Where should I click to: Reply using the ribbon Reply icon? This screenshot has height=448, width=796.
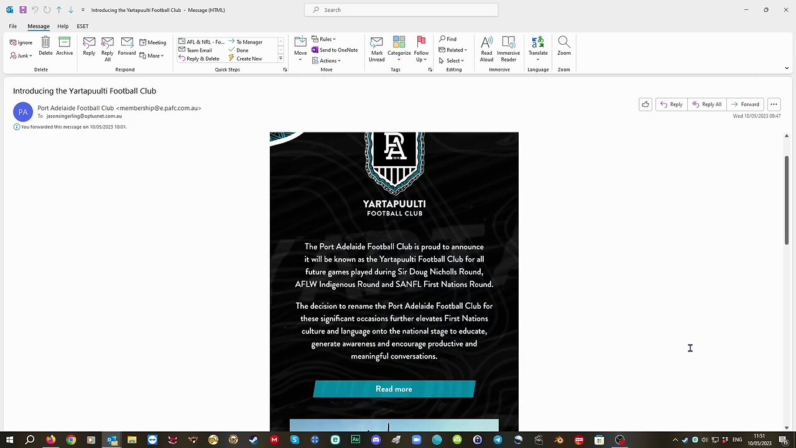click(x=89, y=47)
